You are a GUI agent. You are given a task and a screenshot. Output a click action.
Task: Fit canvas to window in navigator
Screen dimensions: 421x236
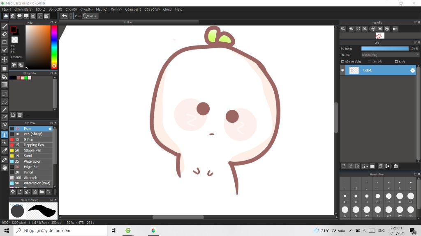coord(358,29)
